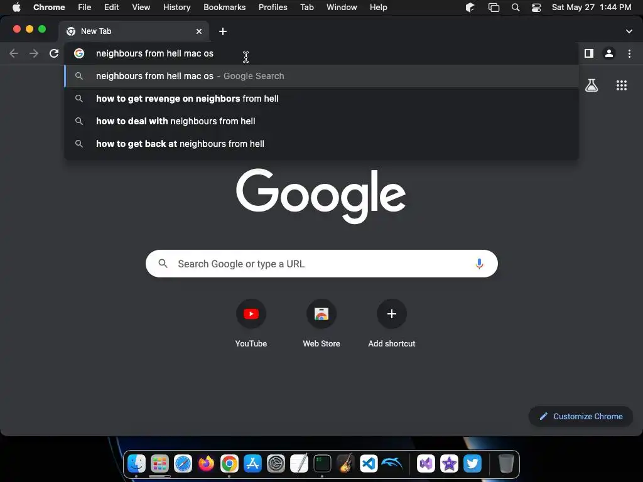Viewport: 643px width, 482px height.
Task: Click the date and time in menu bar
Action: [592, 8]
